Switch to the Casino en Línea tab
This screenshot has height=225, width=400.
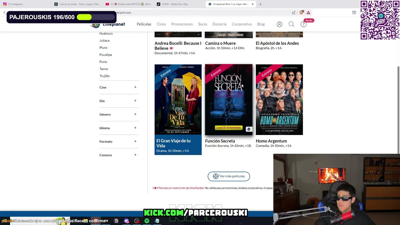77,4
